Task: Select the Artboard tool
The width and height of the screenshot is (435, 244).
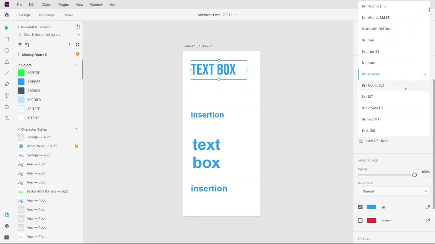Action: [7, 107]
